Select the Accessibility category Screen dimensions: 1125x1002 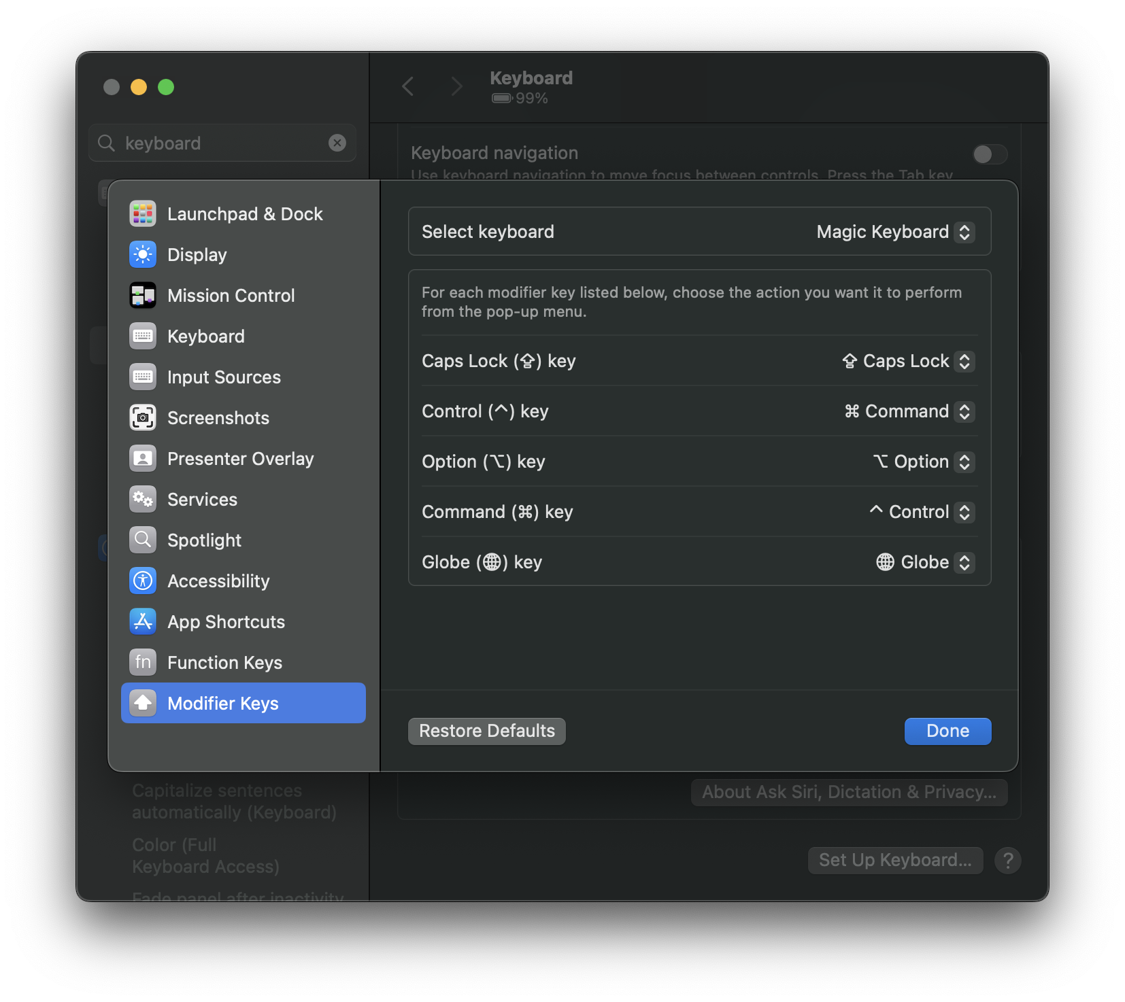click(x=244, y=581)
